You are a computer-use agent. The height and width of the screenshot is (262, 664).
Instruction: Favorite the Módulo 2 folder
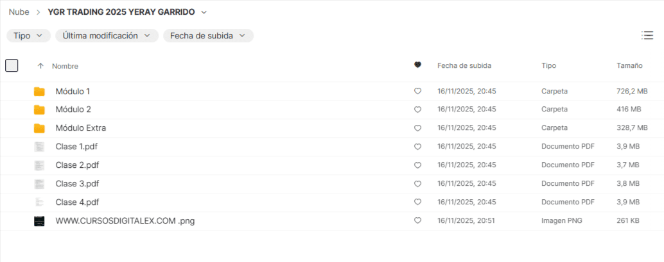tap(417, 110)
